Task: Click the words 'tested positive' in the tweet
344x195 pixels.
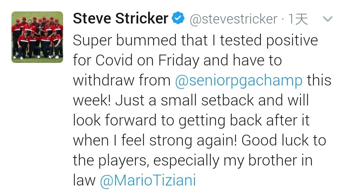Action: click(269, 41)
